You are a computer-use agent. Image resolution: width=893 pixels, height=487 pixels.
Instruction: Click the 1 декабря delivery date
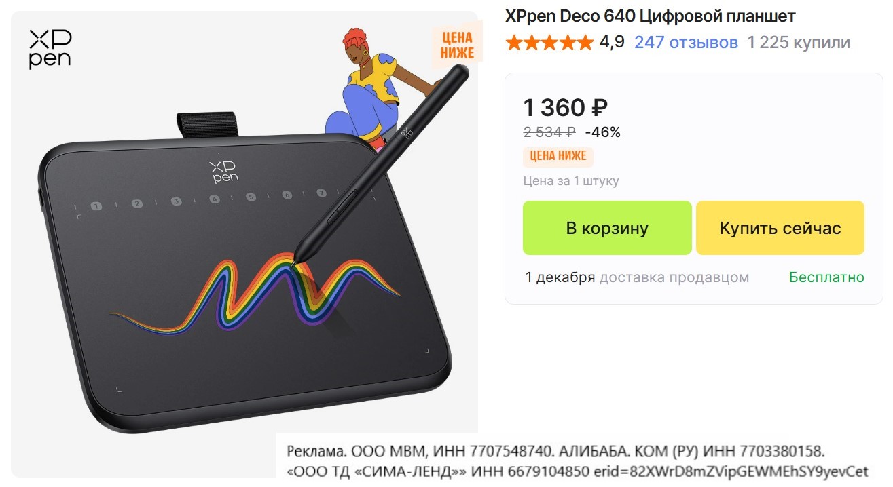coord(560,277)
